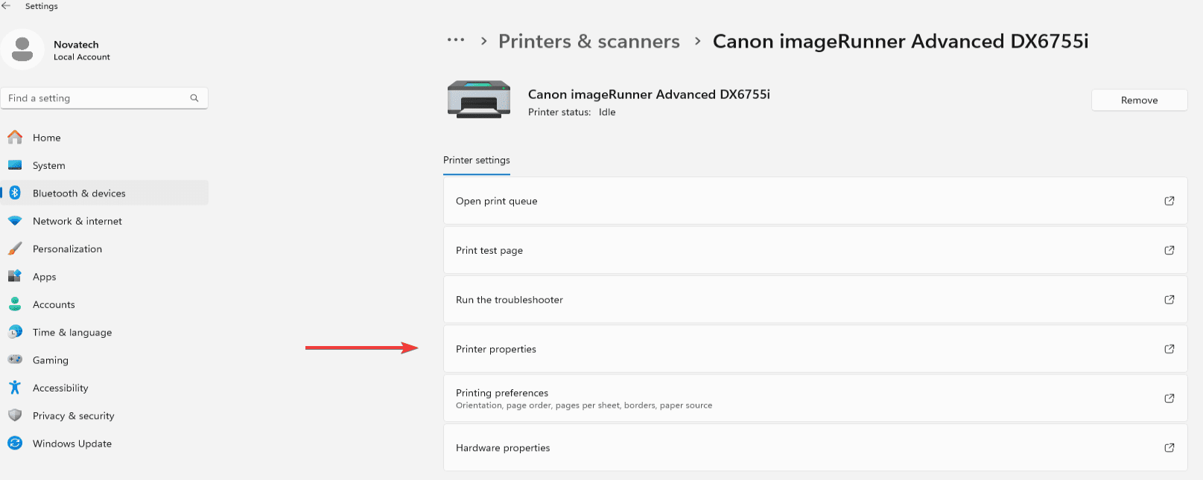Viewport: 1203px width, 480px height.
Task: Click external link icon for Run the troubleshooter
Action: [x=1169, y=300]
